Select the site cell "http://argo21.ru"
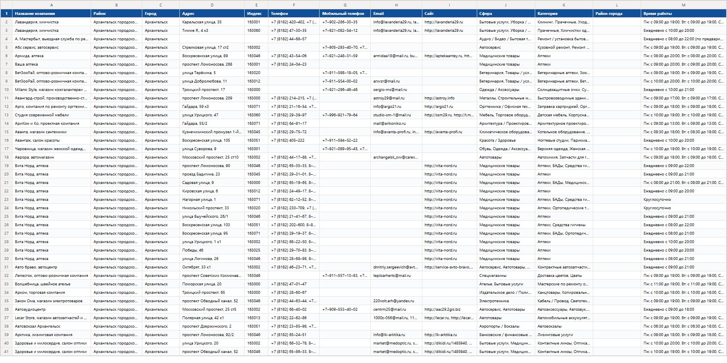727x363 pixels. pyautogui.click(x=449, y=107)
